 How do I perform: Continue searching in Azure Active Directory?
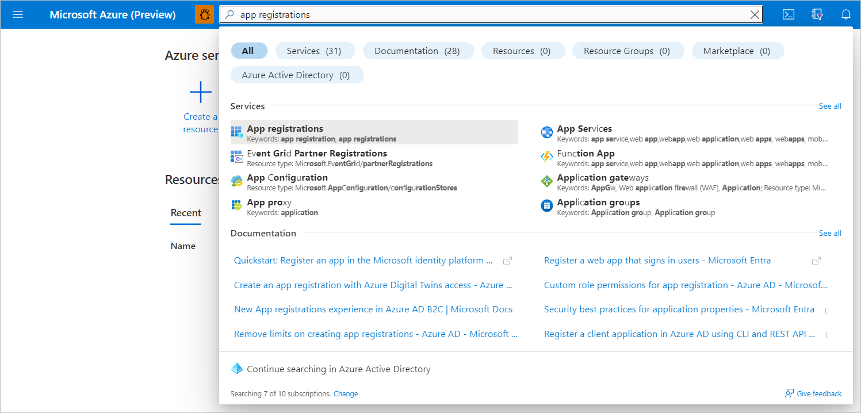point(339,369)
